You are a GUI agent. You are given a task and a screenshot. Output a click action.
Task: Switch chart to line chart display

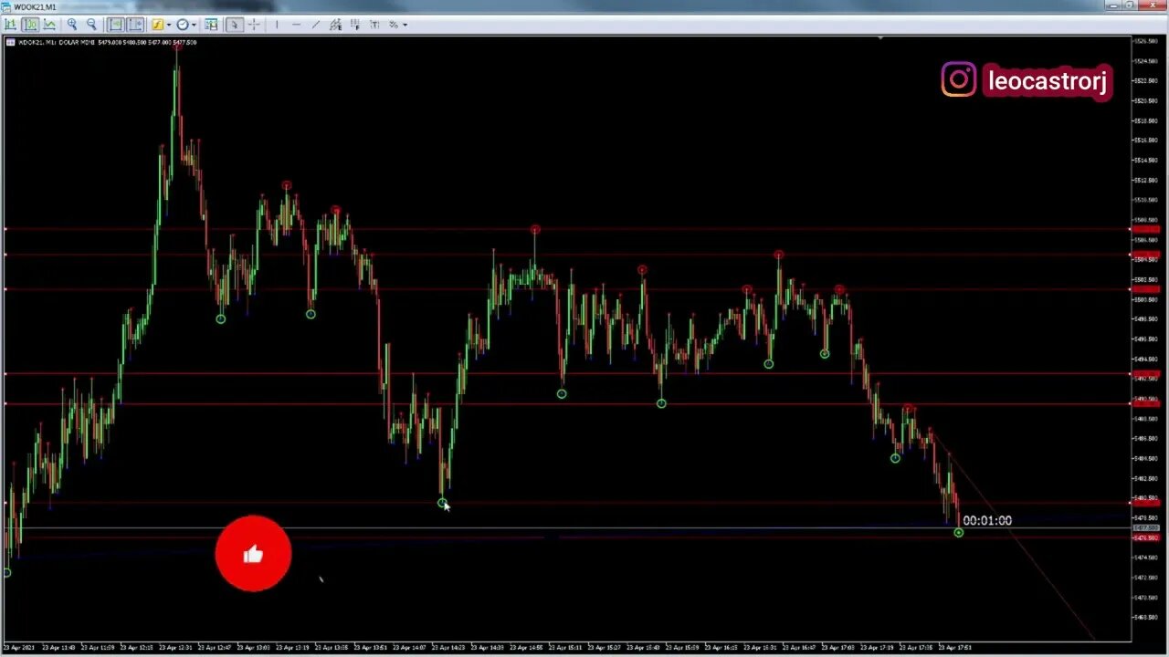click(49, 25)
